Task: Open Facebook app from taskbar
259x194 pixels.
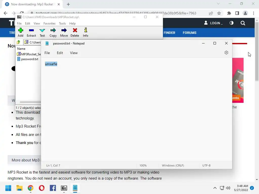Action: 53,188
